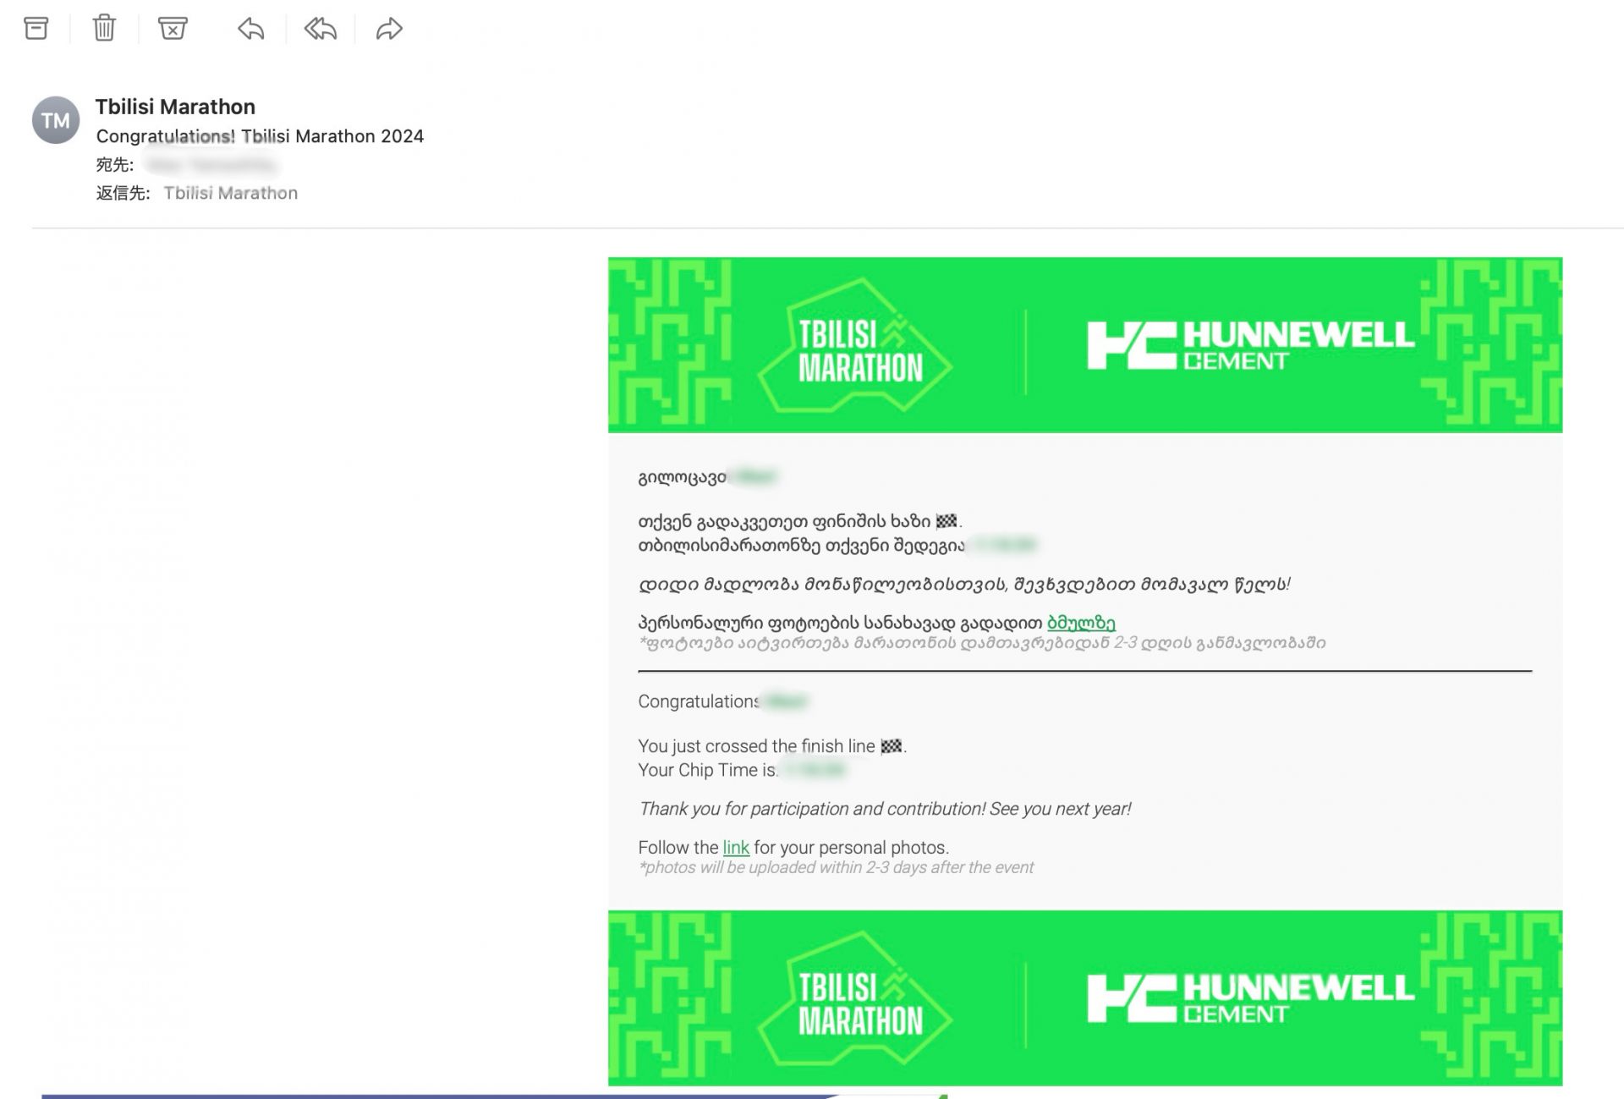Forward this email
This screenshot has width=1624, height=1099.
389,29
